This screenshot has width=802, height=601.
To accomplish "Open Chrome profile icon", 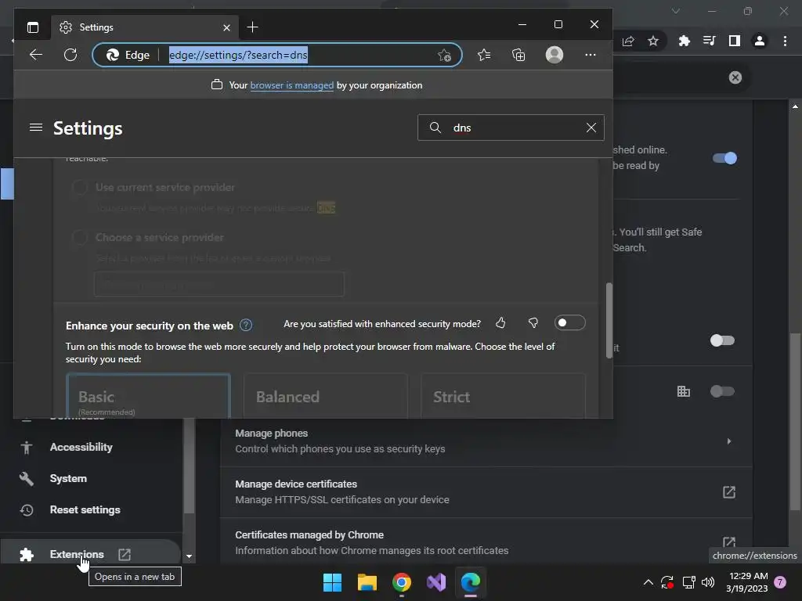I will pos(760,41).
